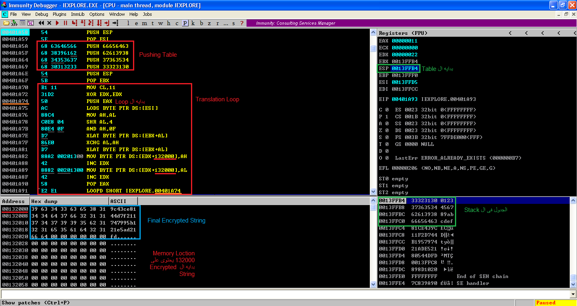Image resolution: width=577 pixels, height=306 pixels.
Task: Show References via the 'r' button
Action: point(217,23)
